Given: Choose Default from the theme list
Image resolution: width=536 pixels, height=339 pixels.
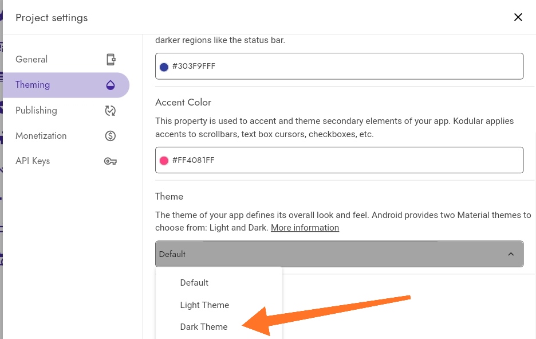Looking at the screenshot, I should coord(194,283).
